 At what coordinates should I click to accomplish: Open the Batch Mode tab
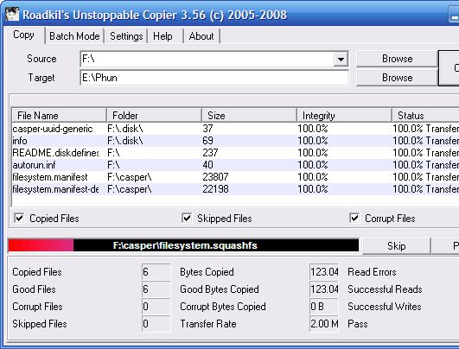(x=74, y=36)
